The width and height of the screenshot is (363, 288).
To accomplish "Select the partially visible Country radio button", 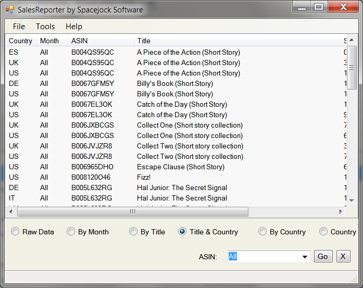I will 337,232.
